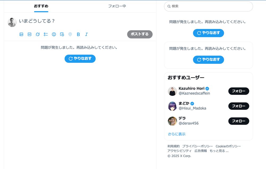This screenshot has width=266, height=169.
Task: Toggle italic formatting in the composer
Action: 86,34
